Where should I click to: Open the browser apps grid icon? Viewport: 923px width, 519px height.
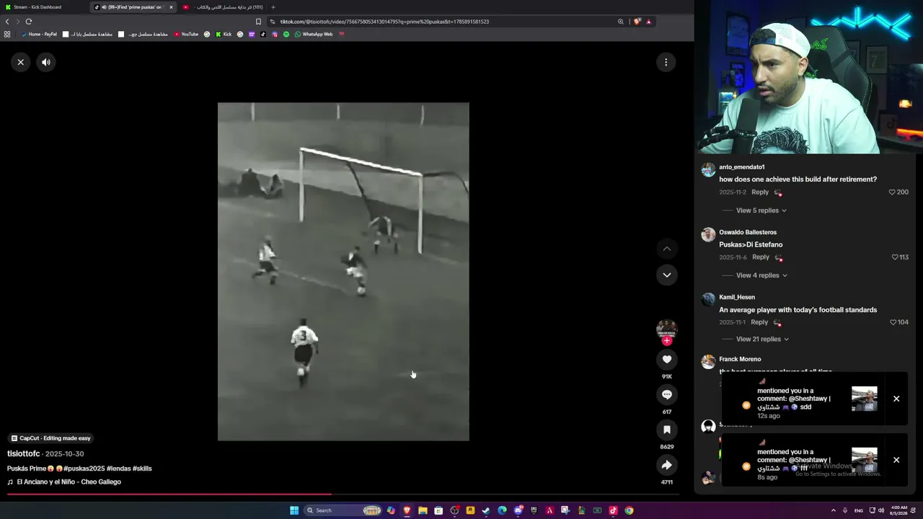[x=7, y=34]
